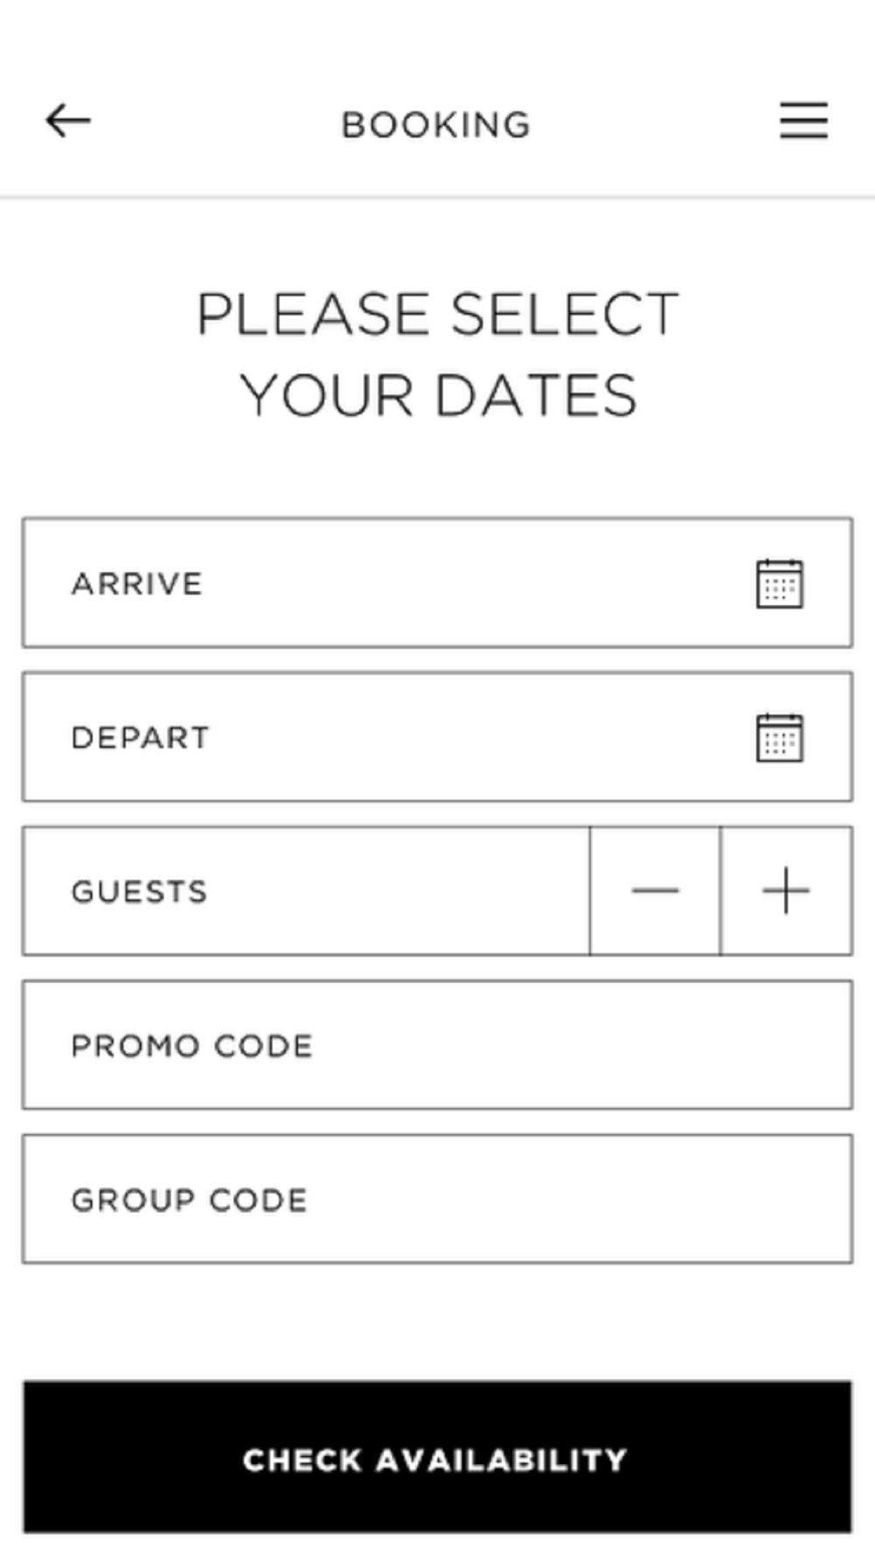Focus the Group Code input field
The height and width of the screenshot is (1555, 875).
[x=437, y=1198]
